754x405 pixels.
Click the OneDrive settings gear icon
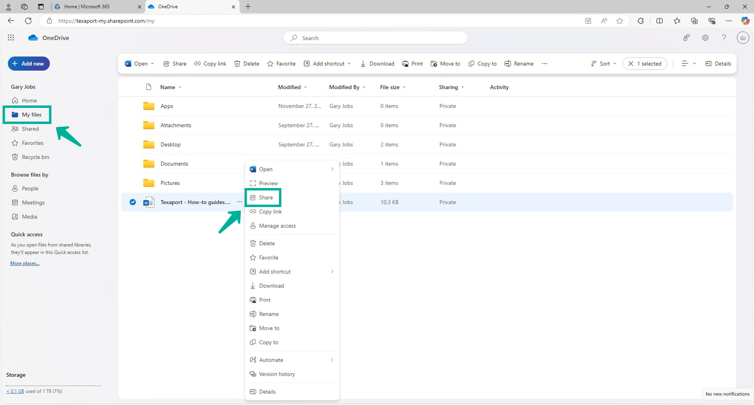point(705,38)
